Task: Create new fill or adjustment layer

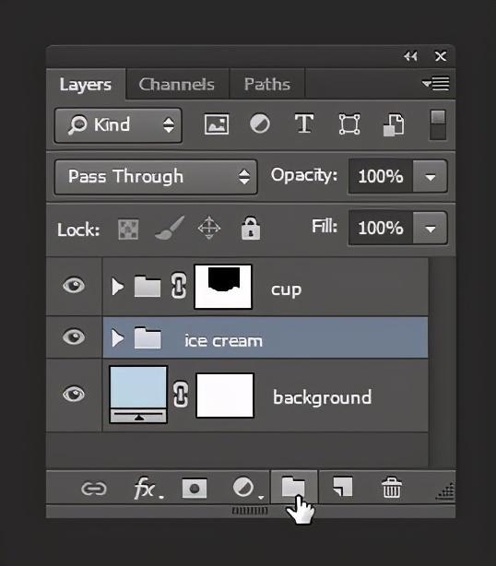Action: (x=246, y=488)
